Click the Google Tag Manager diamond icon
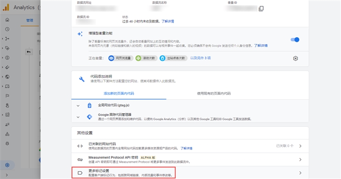 (x=90, y=117)
